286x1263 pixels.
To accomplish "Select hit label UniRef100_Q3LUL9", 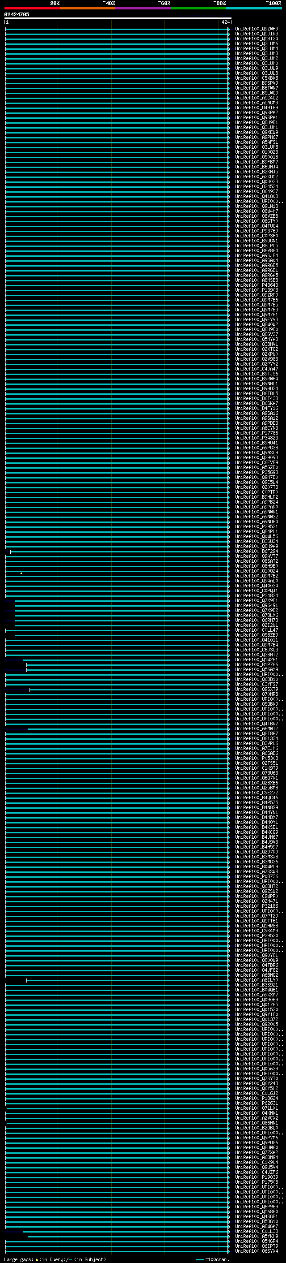I will [x=256, y=68].
